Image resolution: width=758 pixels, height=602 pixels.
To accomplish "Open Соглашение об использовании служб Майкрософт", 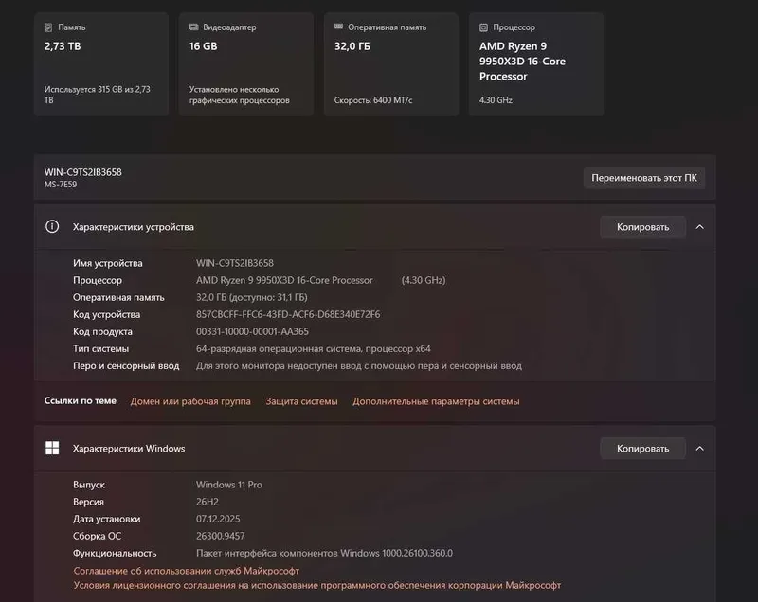I will (187, 571).
